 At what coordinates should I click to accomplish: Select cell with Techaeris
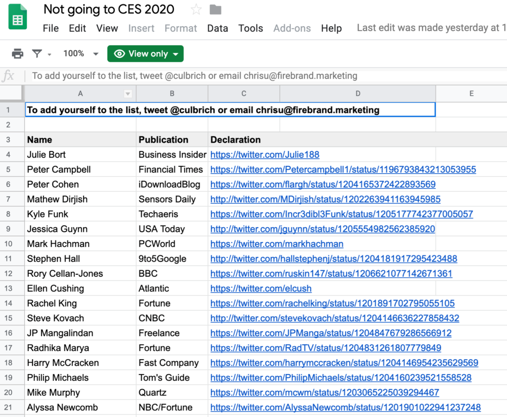coord(172,214)
